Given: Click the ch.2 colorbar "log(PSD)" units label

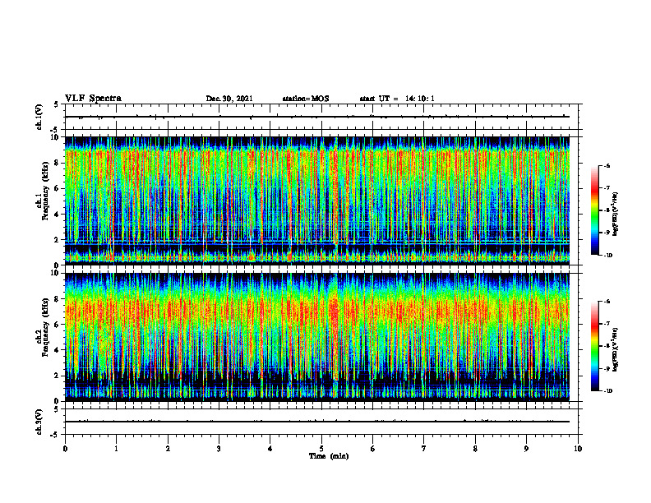Looking at the screenshot, I should coord(616,350).
